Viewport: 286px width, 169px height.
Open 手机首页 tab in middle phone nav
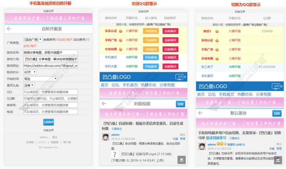click(x=130, y=85)
